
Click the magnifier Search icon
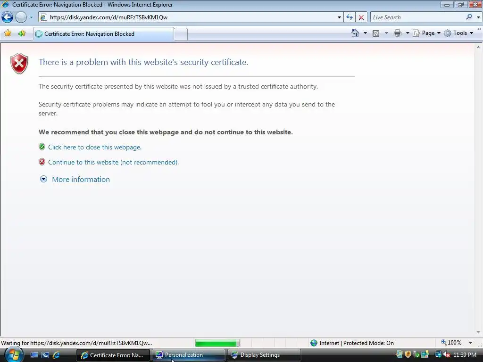click(x=469, y=17)
